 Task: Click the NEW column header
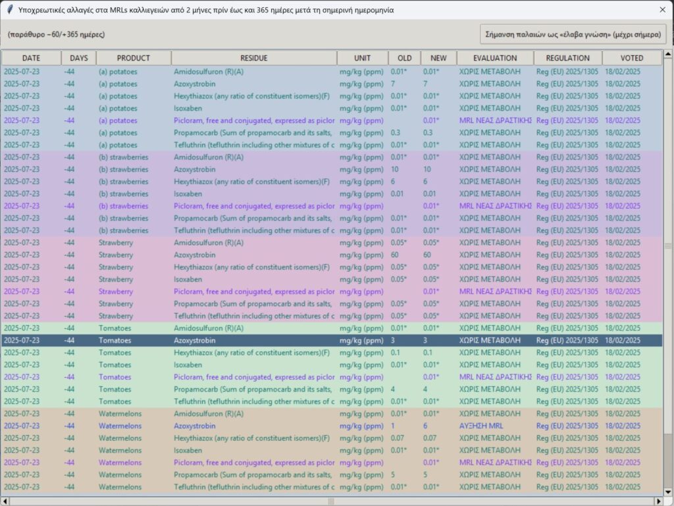pyautogui.click(x=438, y=58)
